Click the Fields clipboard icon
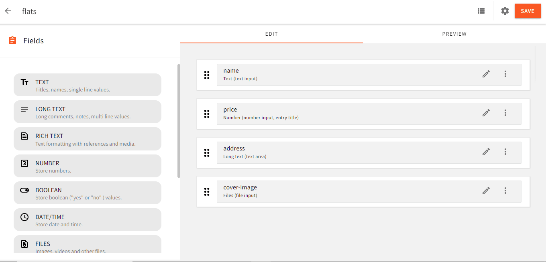The width and height of the screenshot is (546, 262). 12,40
